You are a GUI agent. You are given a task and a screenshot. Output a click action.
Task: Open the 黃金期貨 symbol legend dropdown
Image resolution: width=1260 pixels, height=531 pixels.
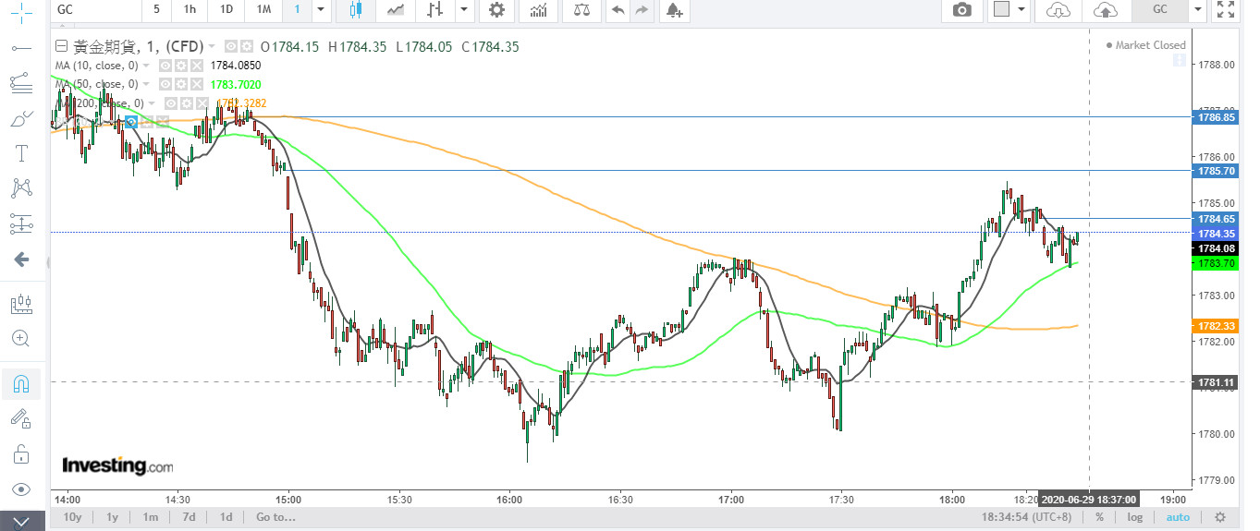(212, 46)
